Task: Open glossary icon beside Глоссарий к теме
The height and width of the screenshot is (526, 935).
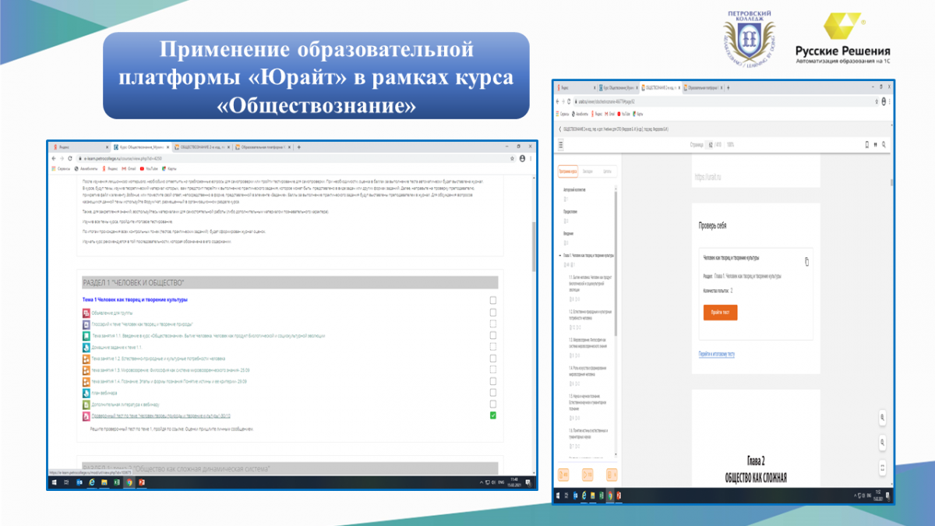Action: click(86, 324)
